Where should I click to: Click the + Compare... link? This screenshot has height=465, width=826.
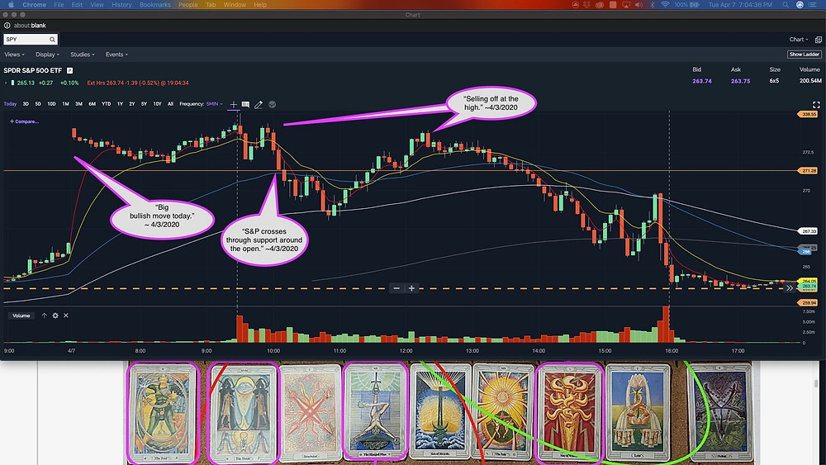pyautogui.click(x=24, y=121)
